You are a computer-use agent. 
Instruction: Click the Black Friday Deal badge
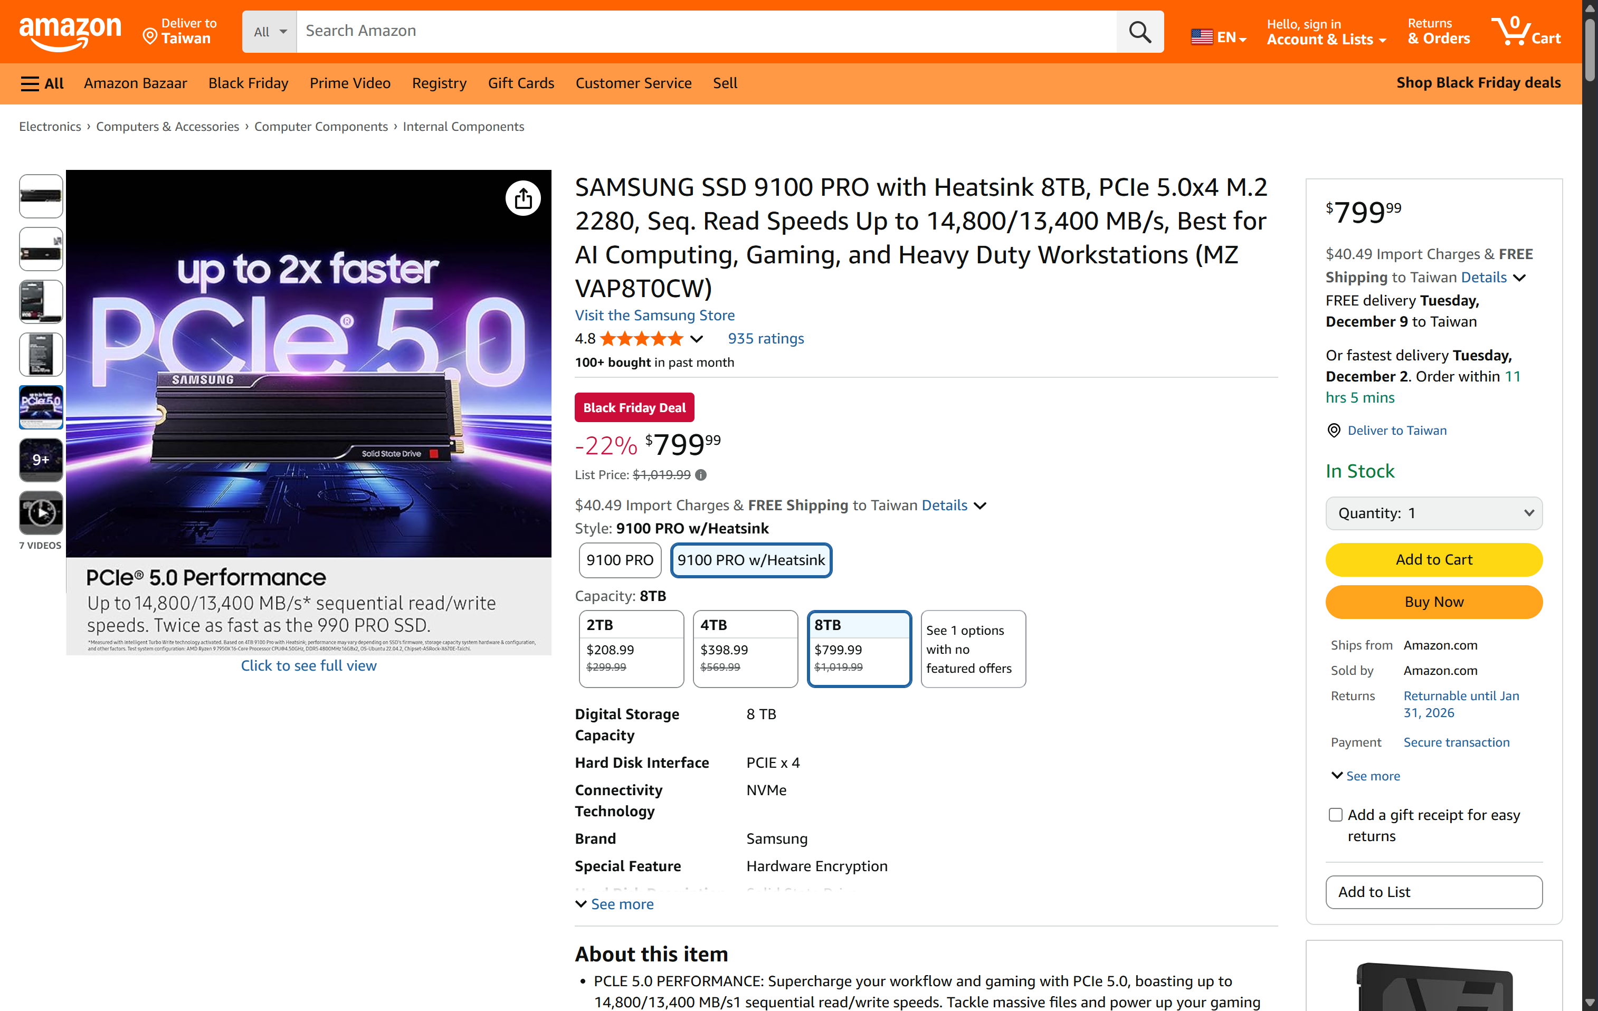coord(634,408)
